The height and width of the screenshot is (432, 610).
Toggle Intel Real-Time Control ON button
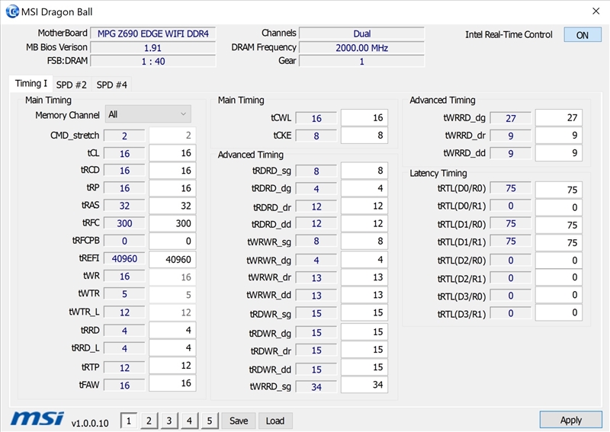tap(583, 35)
